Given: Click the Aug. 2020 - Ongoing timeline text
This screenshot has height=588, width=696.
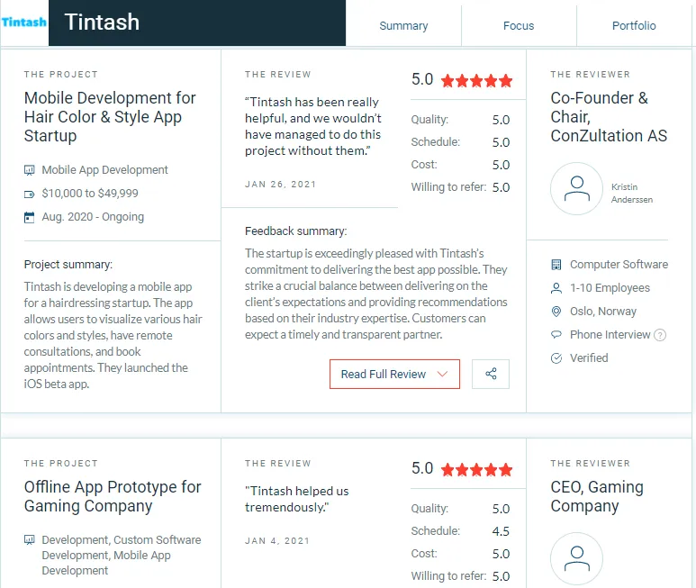Looking at the screenshot, I should click(x=93, y=217).
